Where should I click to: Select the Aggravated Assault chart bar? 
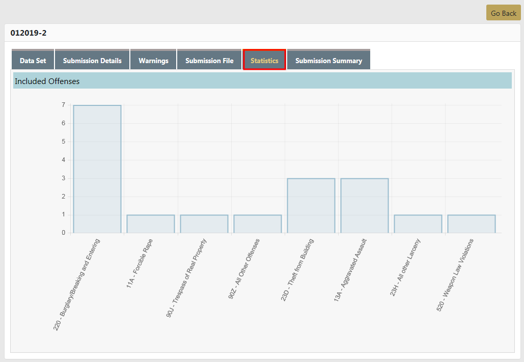[365, 206]
